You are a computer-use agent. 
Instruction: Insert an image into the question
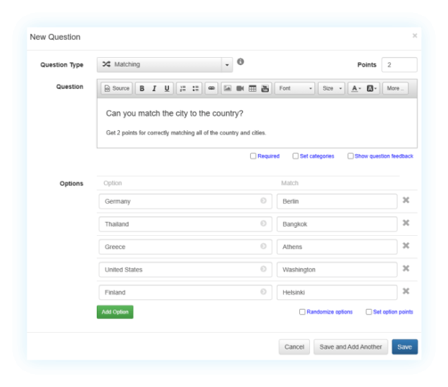click(x=227, y=88)
